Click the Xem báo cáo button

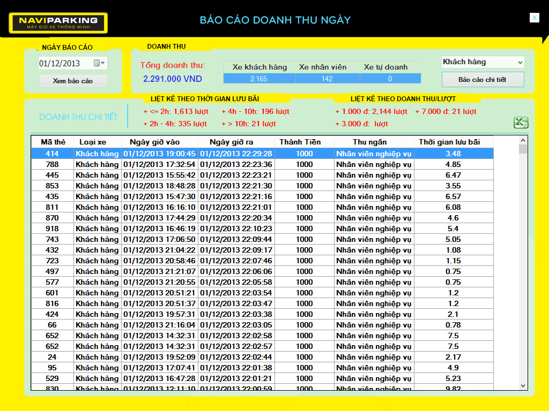[73, 81]
